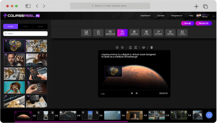Image resolution: width=217 pixels, height=123 pixels.
Task: Open a new browser tab with plus icon
Action: coord(196,6)
